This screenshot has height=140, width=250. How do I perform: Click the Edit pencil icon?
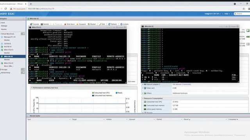click(100, 24)
